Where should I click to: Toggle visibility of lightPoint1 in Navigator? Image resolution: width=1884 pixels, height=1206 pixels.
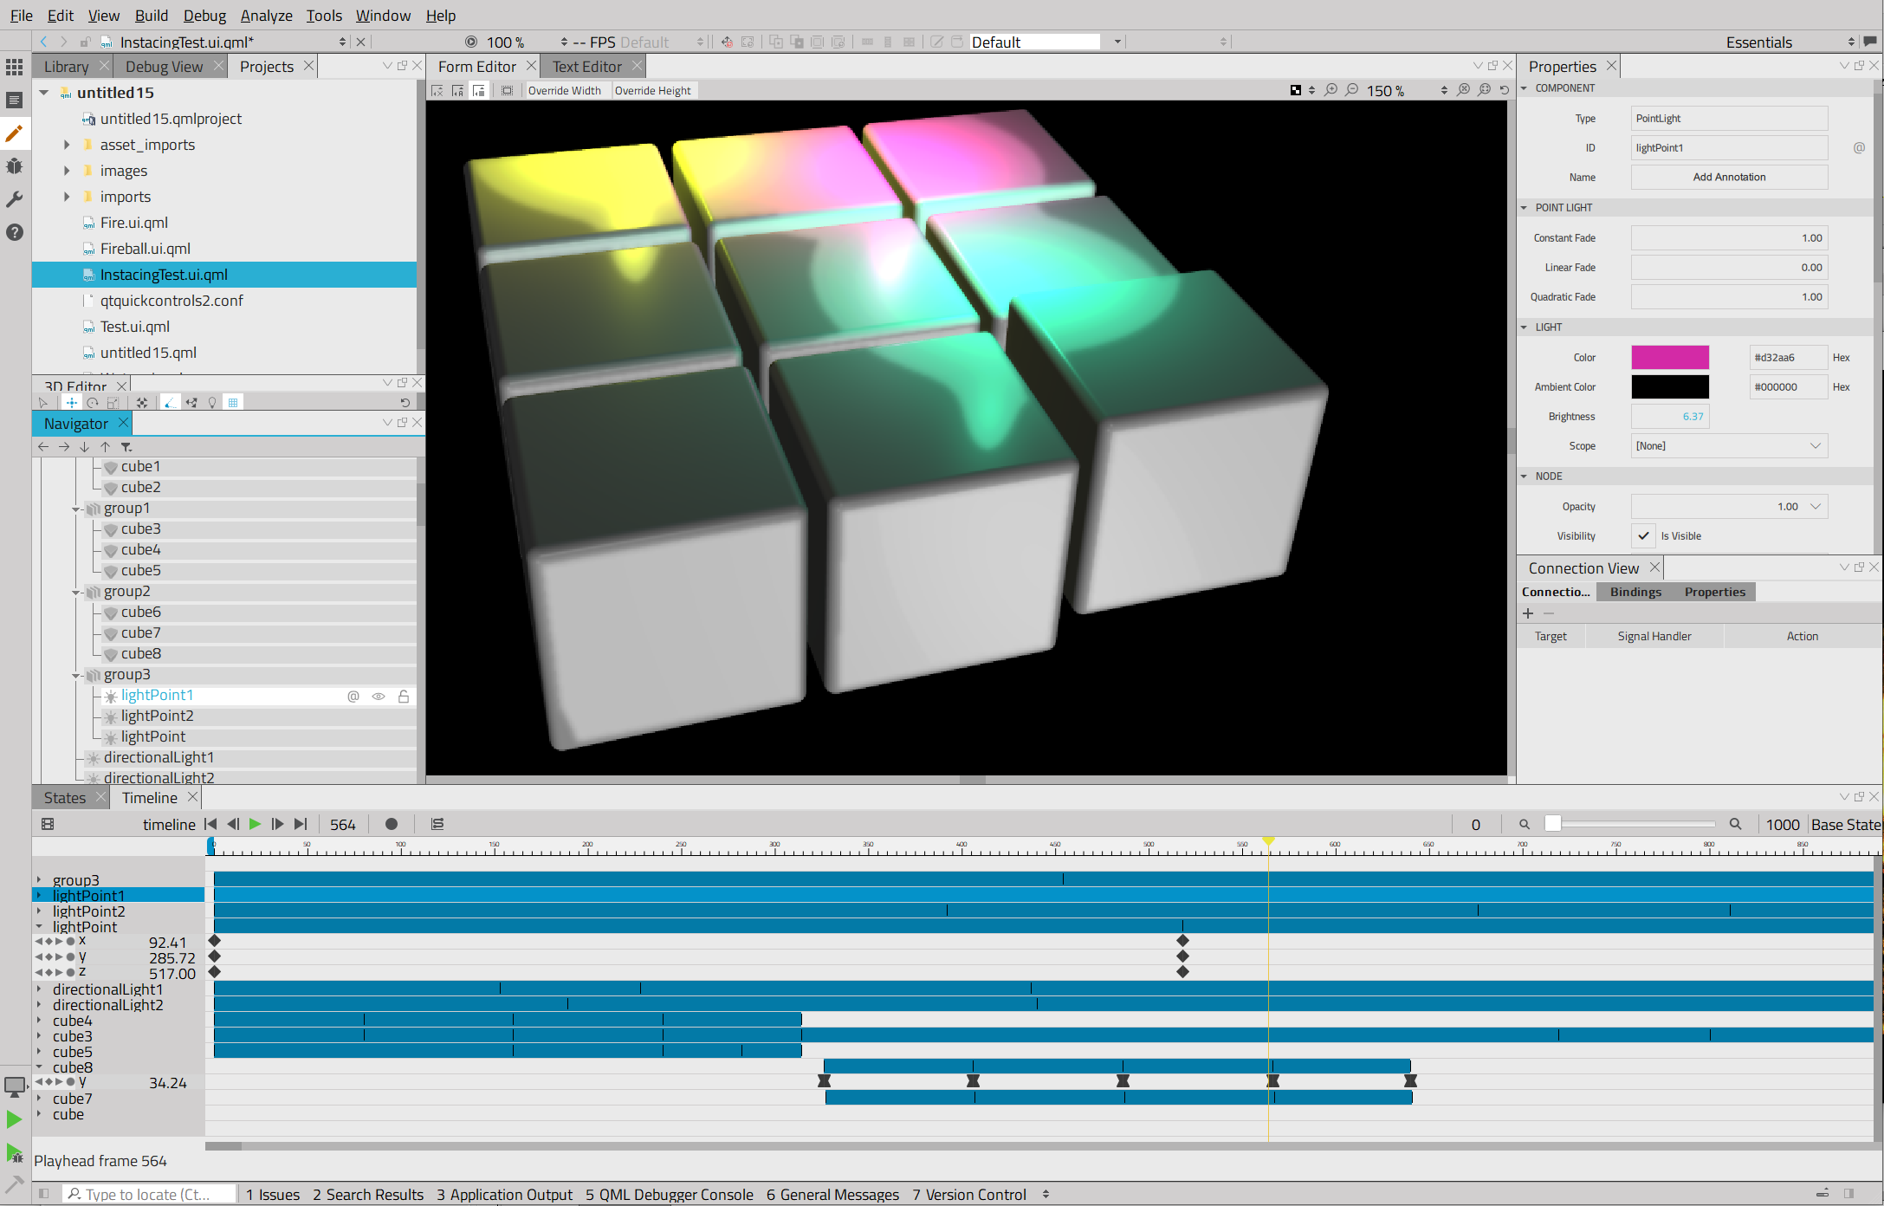376,697
